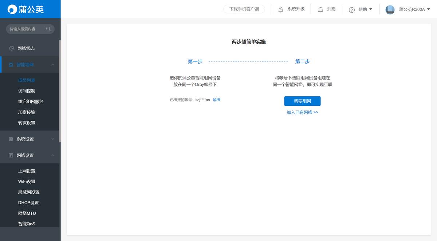The image size is (437, 241).
Task: Click the router device icon near 蒲公英R300A
Action: (390, 9)
